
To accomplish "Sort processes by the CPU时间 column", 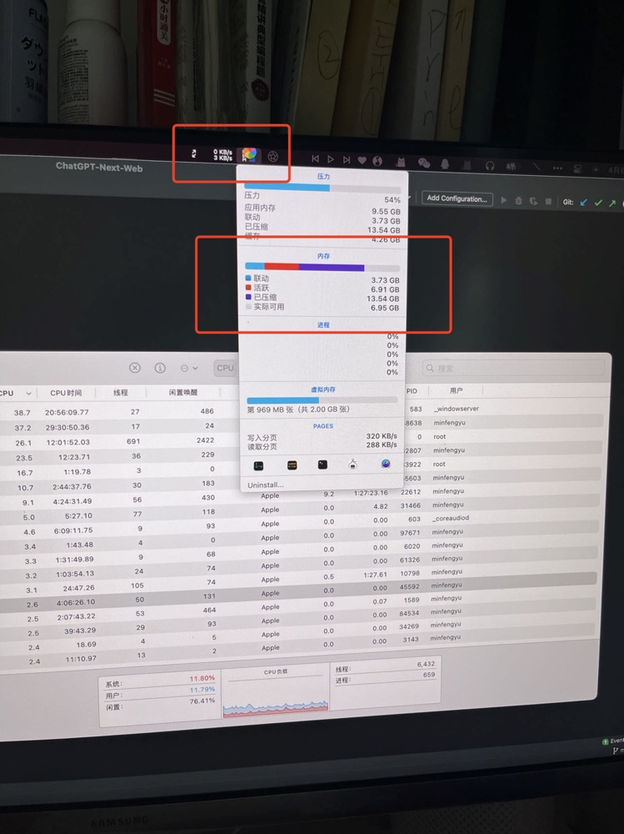I will point(66,393).
